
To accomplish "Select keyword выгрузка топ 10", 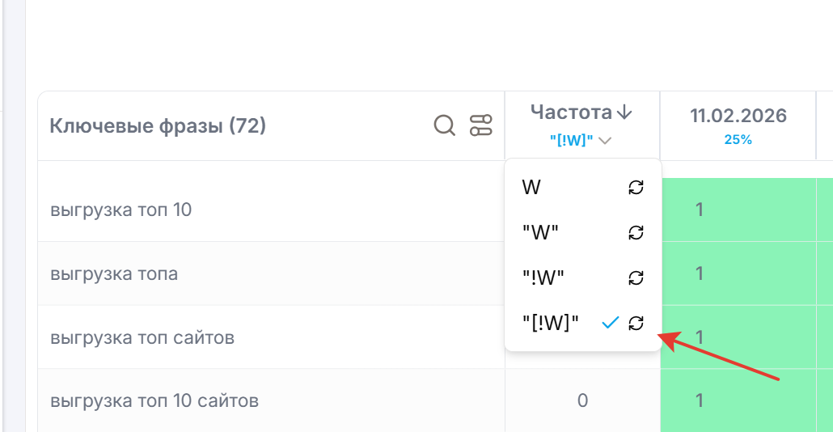I will click(x=121, y=210).
